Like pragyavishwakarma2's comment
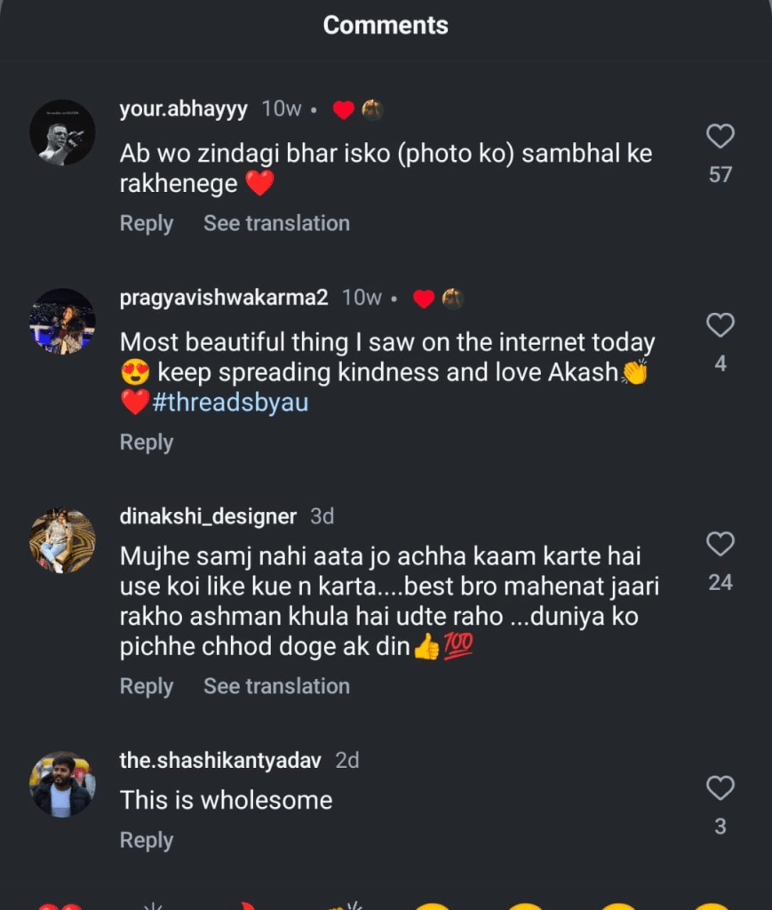This screenshot has height=910, width=772. [x=720, y=325]
